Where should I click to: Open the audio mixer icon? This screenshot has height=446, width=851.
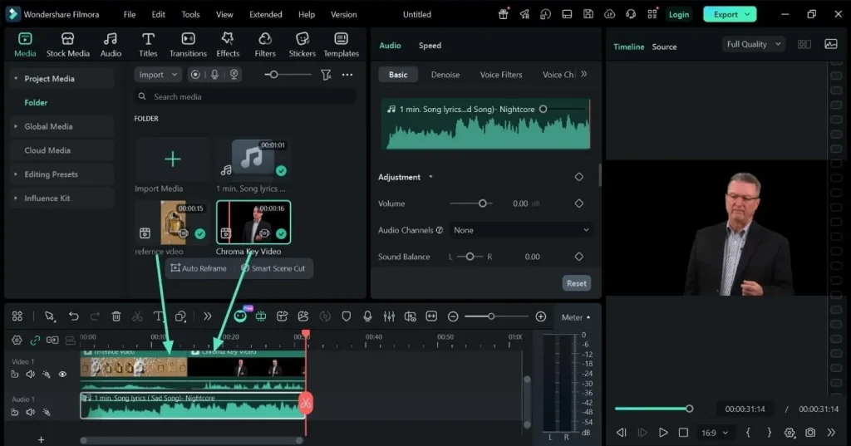point(389,316)
